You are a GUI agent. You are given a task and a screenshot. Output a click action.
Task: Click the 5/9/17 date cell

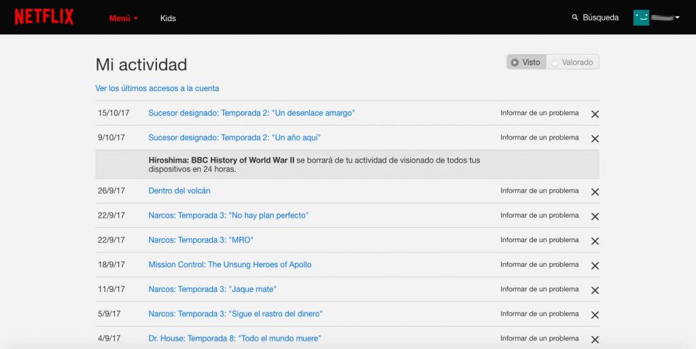(109, 314)
